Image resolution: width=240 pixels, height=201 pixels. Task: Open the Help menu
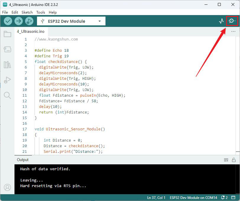click(53, 12)
